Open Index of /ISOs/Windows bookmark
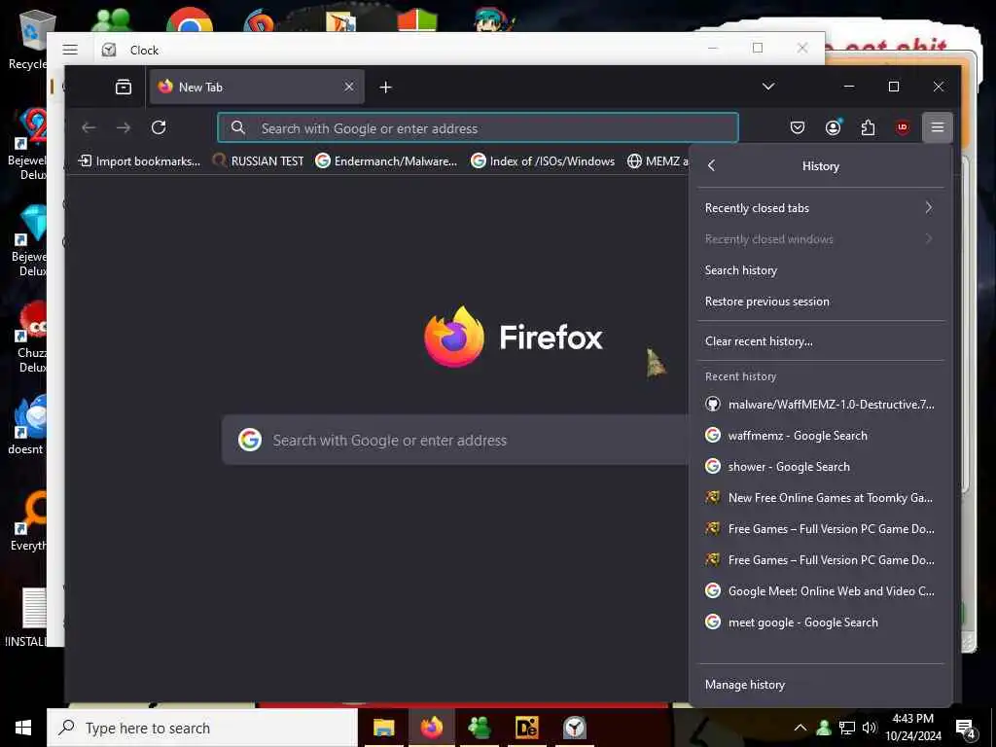The height and width of the screenshot is (747, 996). pos(543,161)
